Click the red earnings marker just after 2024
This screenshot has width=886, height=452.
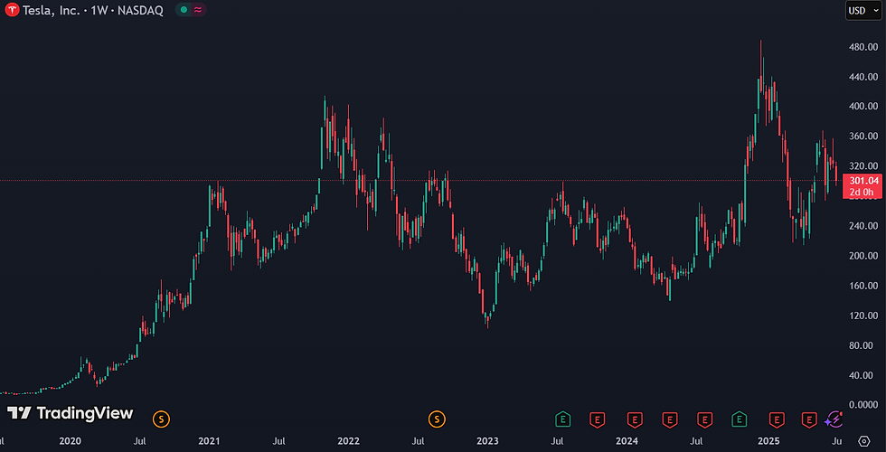[x=635, y=419]
